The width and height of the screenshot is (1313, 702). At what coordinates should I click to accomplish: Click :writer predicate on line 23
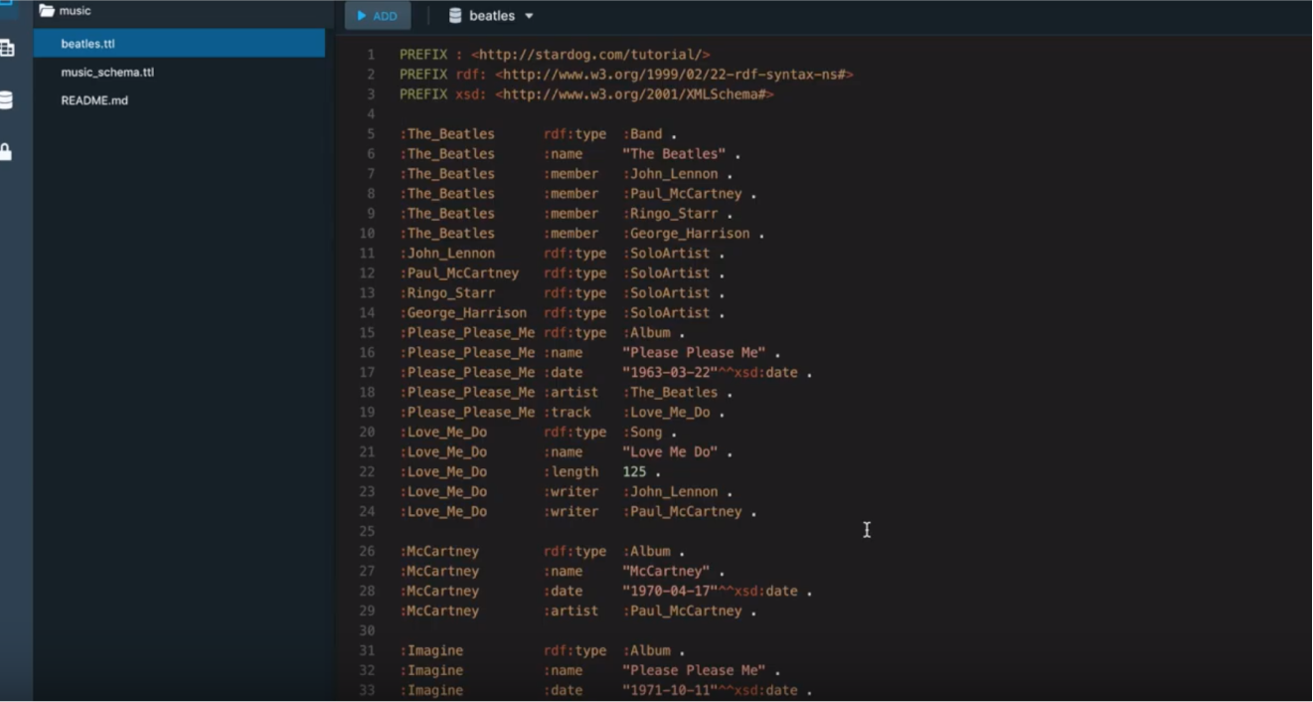[571, 492]
